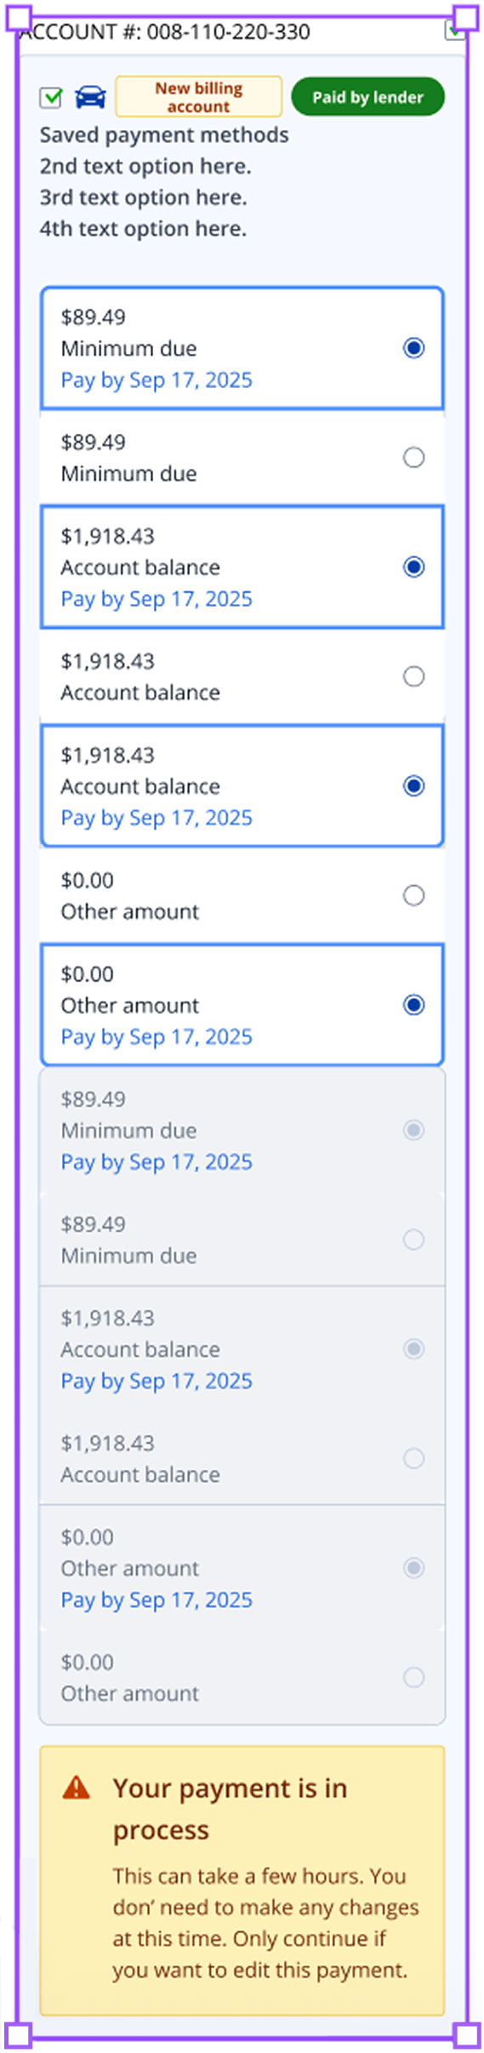Toggle the green checkbox beside the car icon
Viewport: 484px width, 2053px height.
pyautogui.click(x=51, y=98)
